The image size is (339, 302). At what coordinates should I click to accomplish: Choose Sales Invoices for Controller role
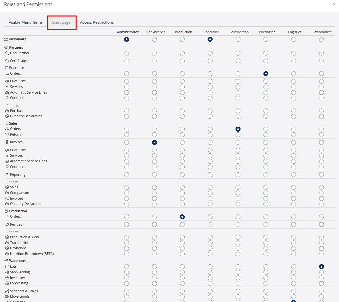(210, 142)
